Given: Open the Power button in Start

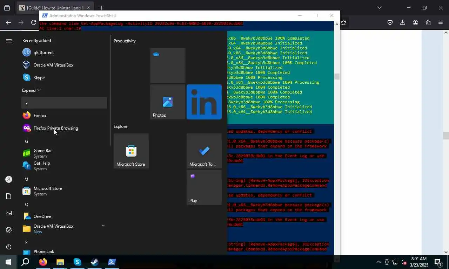Looking at the screenshot, I should tap(9, 247).
